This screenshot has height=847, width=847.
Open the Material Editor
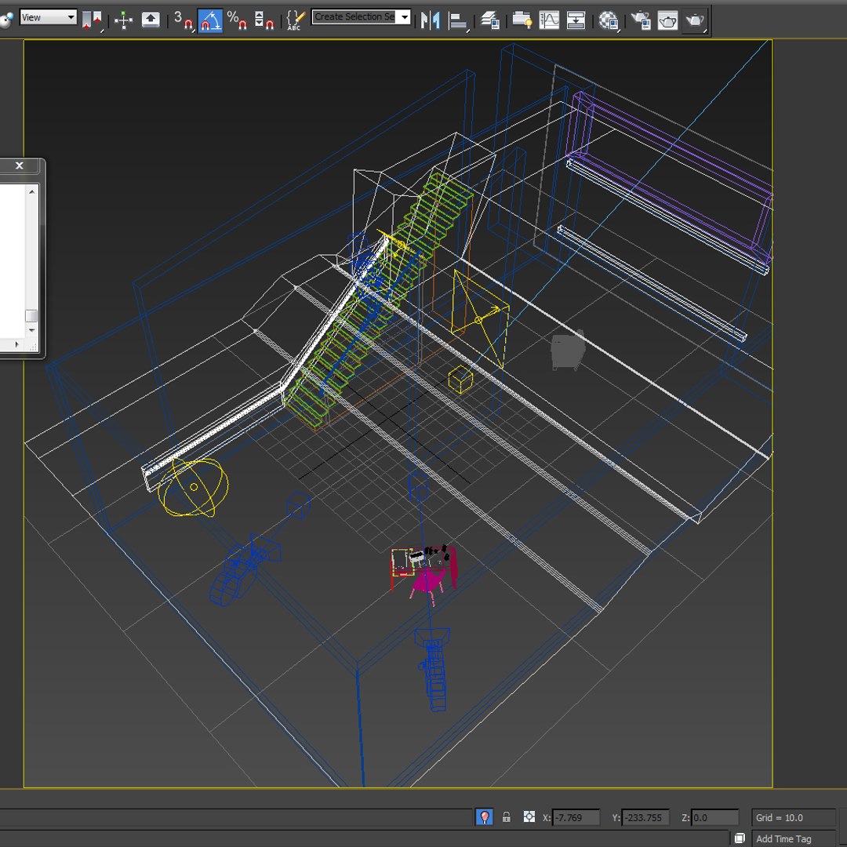point(609,20)
